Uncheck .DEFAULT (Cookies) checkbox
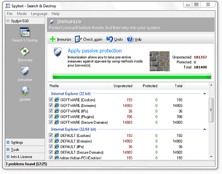 point(51,135)
